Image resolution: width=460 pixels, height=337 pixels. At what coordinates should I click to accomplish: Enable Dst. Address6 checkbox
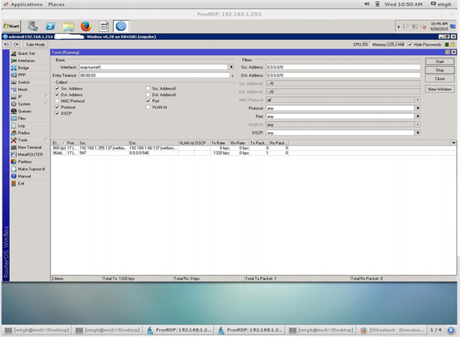coord(148,95)
